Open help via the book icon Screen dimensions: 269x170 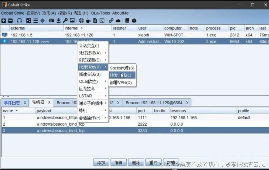(x=127, y=21)
